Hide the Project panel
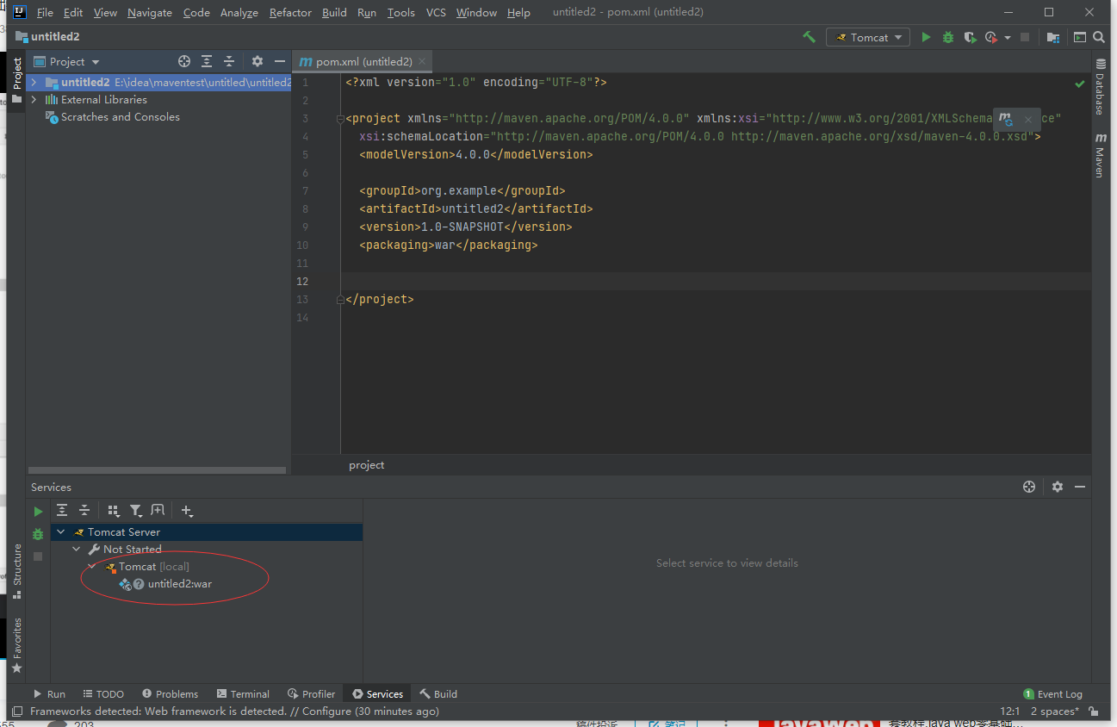Viewport: 1117px width, 727px height. point(279,61)
